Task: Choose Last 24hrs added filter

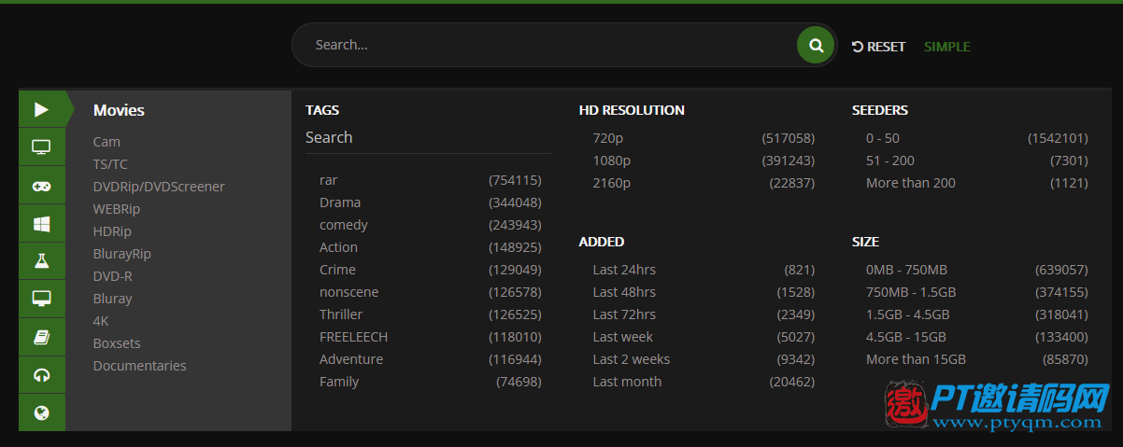Action: (x=704, y=270)
